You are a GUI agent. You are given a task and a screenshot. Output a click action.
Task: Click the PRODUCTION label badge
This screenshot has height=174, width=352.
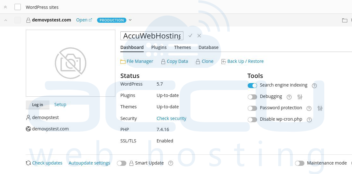point(112,20)
